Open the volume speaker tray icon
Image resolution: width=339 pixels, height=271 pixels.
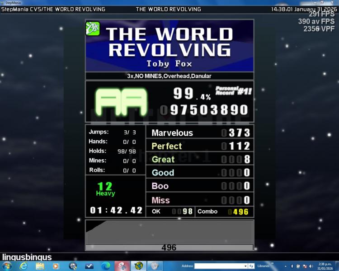point(311,266)
